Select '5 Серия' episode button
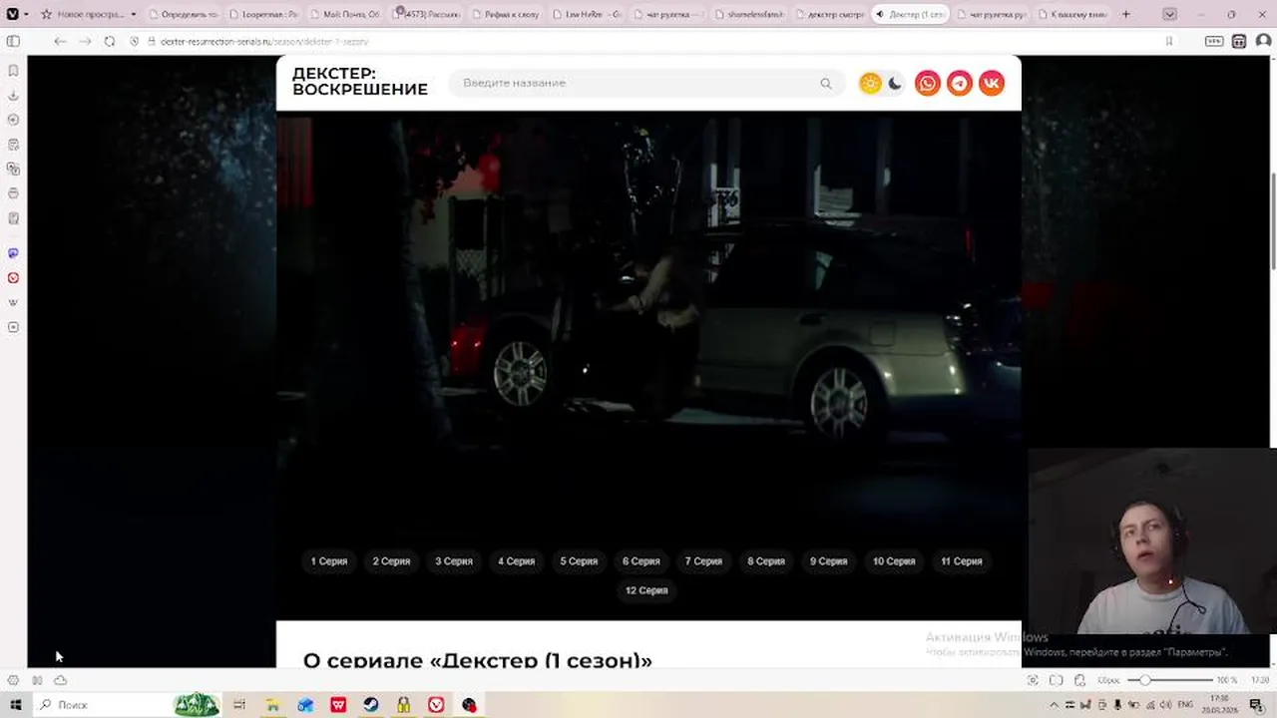The height and width of the screenshot is (718, 1277). click(x=579, y=561)
